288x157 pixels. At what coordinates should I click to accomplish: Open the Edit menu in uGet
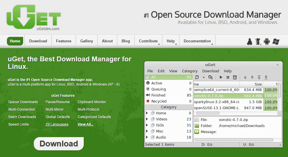click(x=161, y=71)
